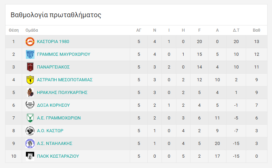Click the ΑΣΤΡΑΠΗ ΜΕΣΟΠΟΤΑΜΙΑΣ yellow logo

[30, 80]
